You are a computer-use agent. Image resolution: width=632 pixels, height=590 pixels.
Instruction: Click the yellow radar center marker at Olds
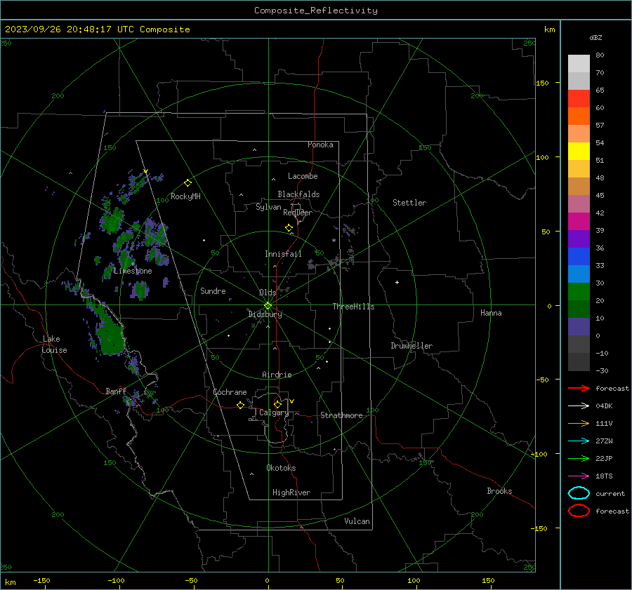[268, 306]
